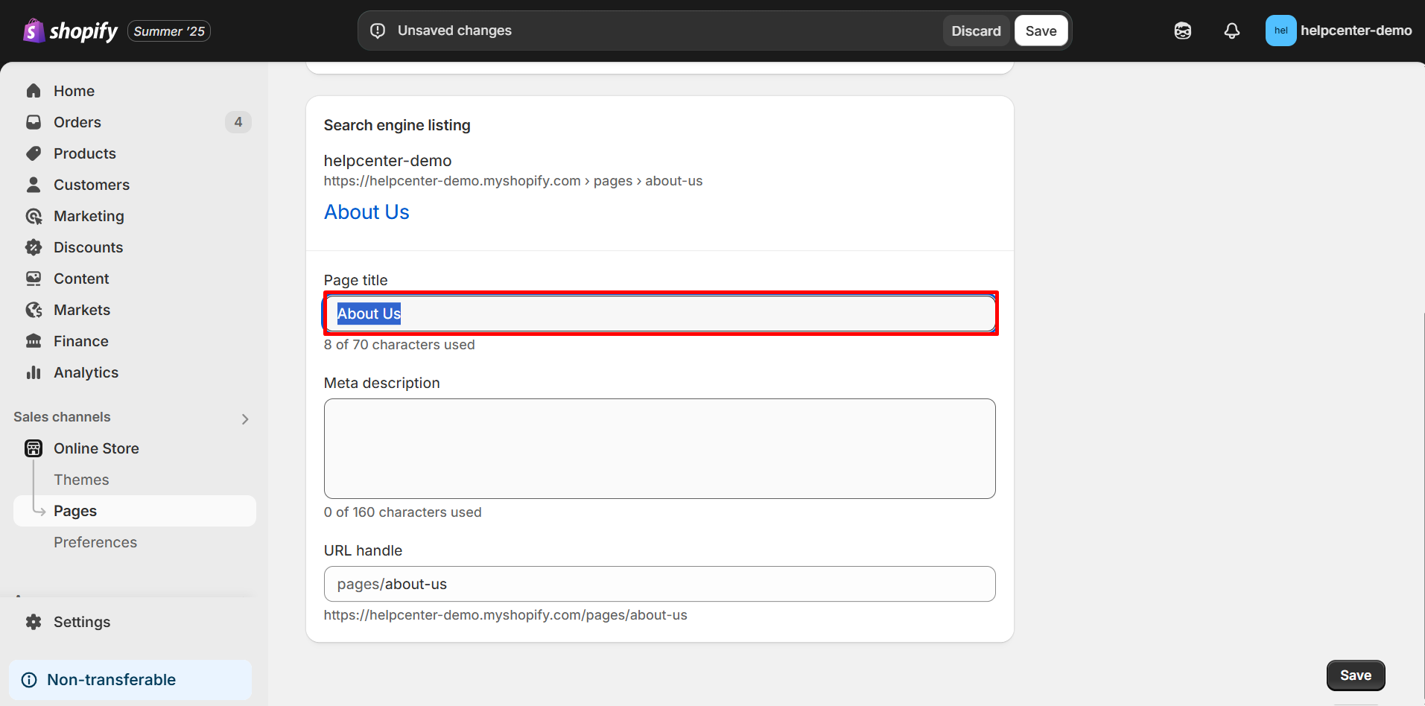Go to Themes in the sidebar

pos(81,480)
